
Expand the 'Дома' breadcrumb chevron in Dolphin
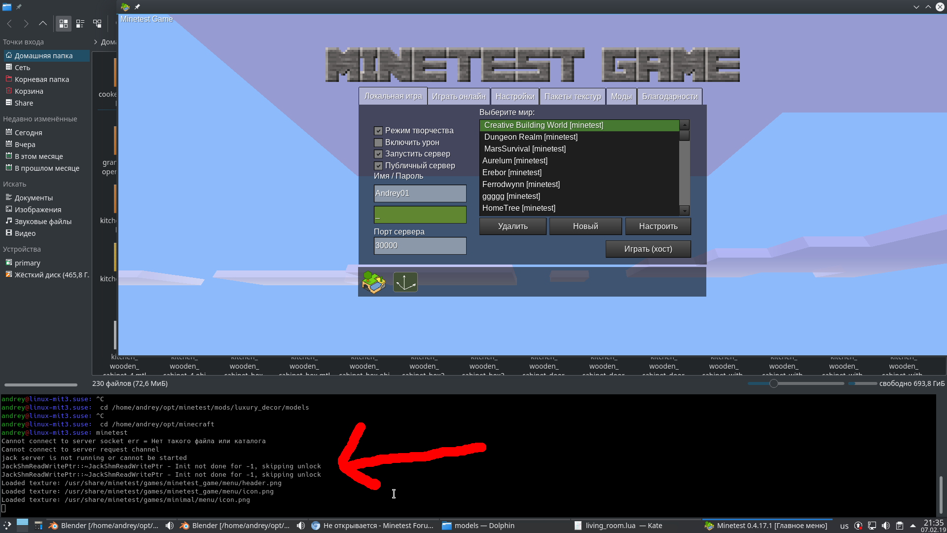click(x=95, y=42)
